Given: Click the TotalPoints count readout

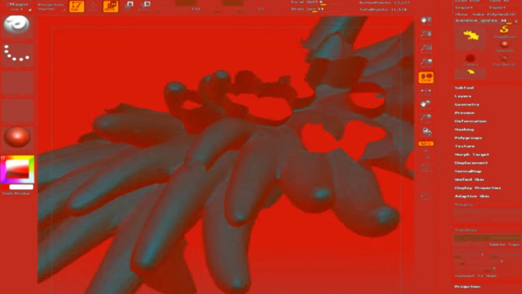Looking at the screenshot, I should (x=383, y=9).
